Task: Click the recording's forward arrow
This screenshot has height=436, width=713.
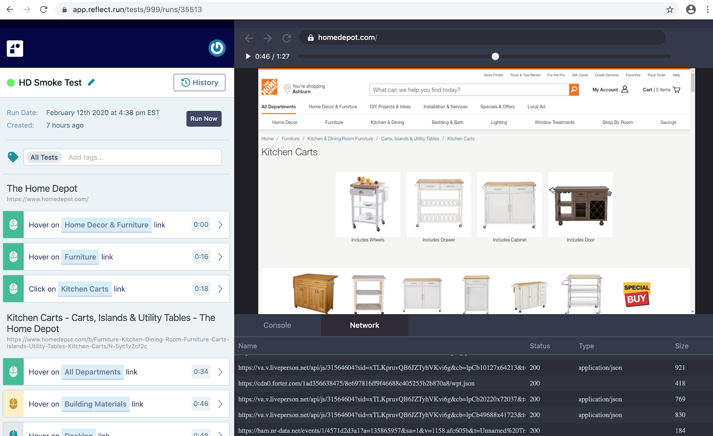Action: (x=267, y=38)
